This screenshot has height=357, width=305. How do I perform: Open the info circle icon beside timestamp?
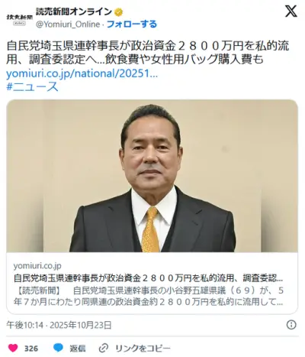point(291,325)
